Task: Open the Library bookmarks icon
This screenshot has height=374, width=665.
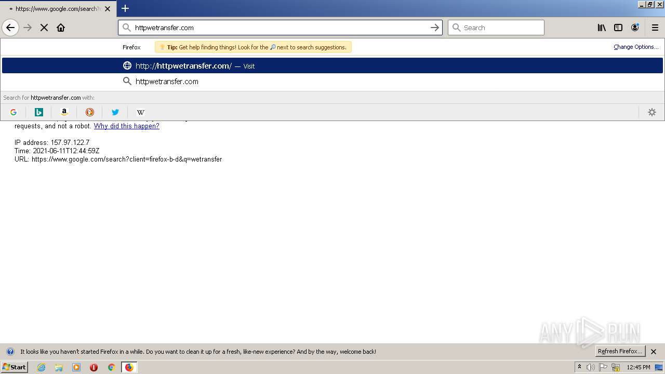Action: pyautogui.click(x=602, y=28)
